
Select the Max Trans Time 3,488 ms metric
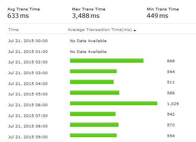pos(89,13)
